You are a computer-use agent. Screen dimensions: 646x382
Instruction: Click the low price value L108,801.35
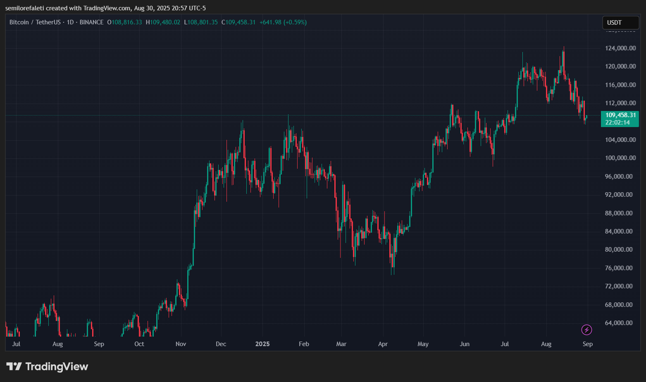(x=201, y=22)
